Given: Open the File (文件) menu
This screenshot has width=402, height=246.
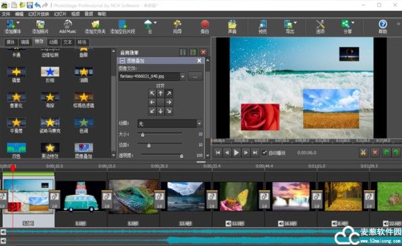Looking at the screenshot, I should (5, 14).
